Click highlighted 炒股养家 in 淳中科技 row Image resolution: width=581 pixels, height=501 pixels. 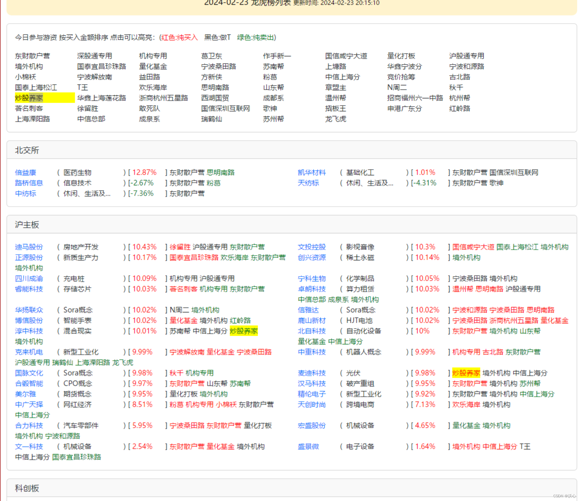244,331
